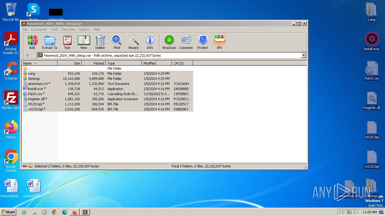The image size is (385, 216).
Task: Select the featureleadi... Word document on desktop
Action: click(x=11, y=188)
